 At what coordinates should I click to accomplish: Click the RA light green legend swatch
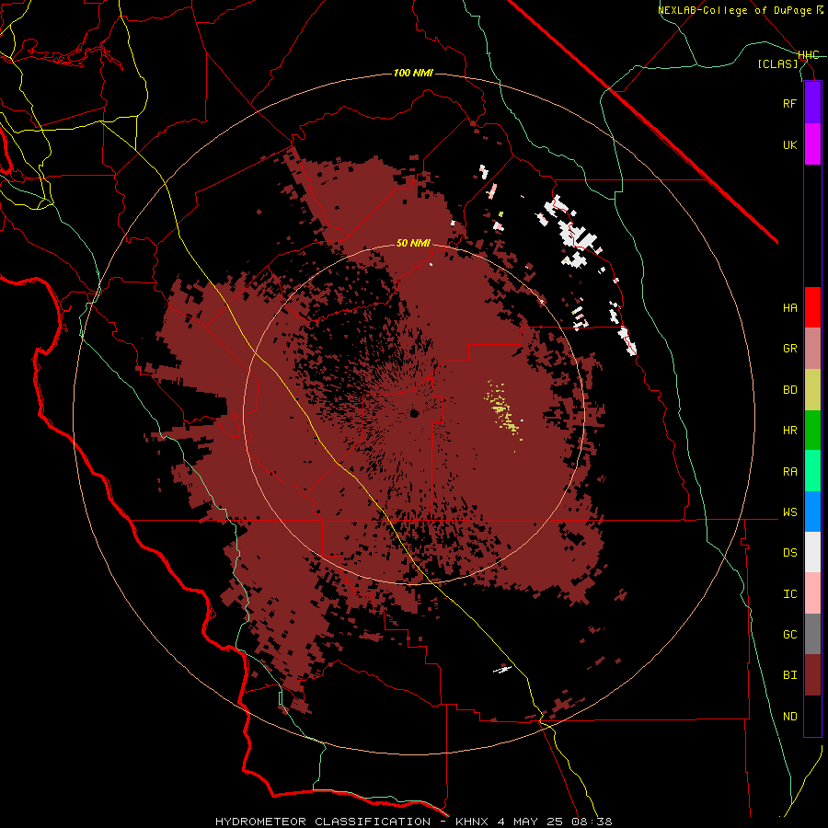tap(812, 471)
